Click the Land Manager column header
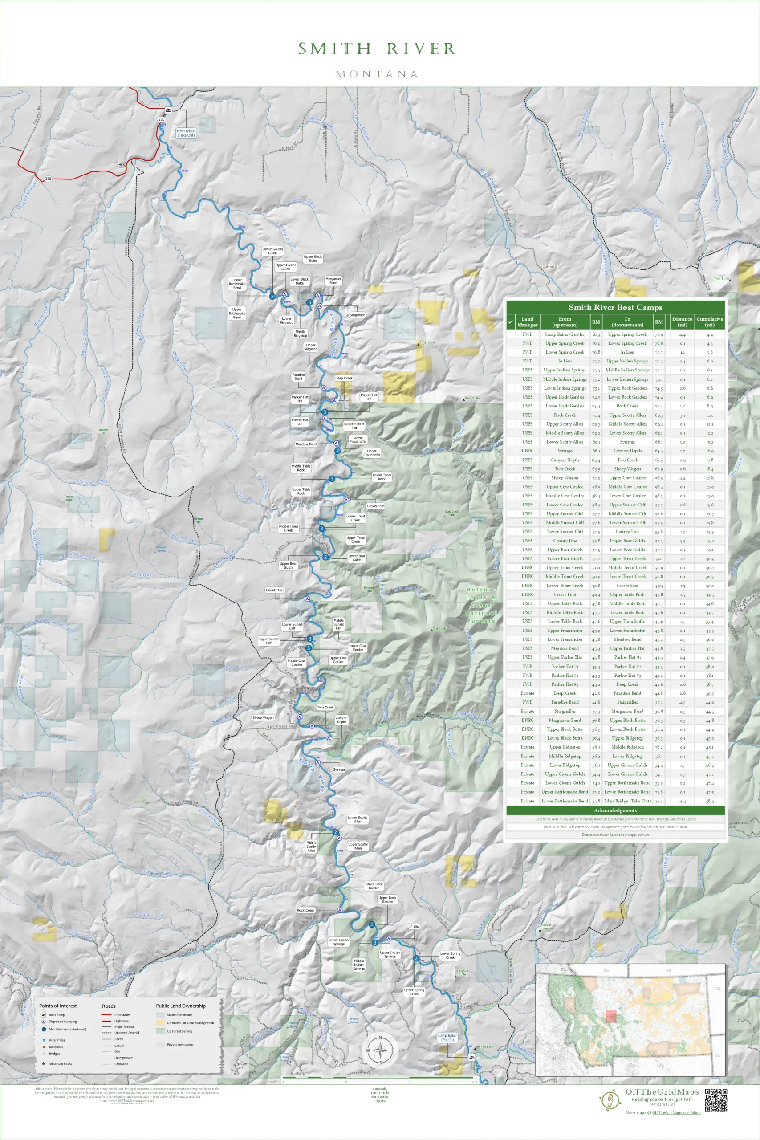This screenshot has height=1140, width=760. 527,322
